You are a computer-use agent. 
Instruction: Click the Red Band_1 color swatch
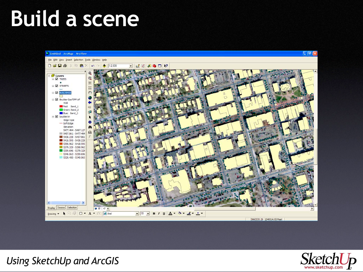[x=61, y=106]
